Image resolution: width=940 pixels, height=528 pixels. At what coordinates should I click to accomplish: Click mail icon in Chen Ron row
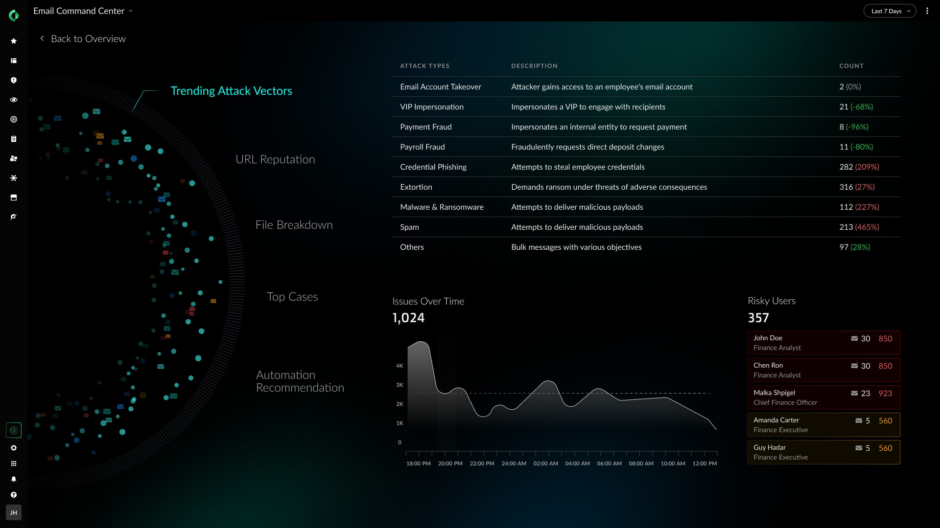[x=854, y=366]
